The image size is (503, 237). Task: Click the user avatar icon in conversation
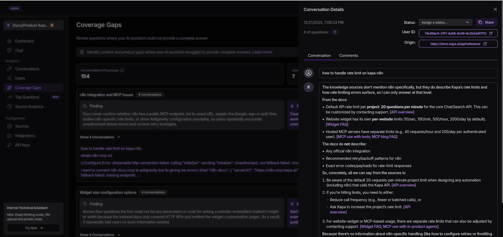[x=309, y=73]
